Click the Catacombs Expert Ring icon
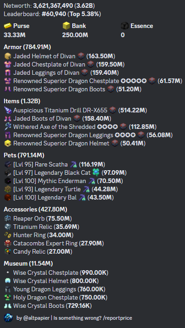 [7, 243]
